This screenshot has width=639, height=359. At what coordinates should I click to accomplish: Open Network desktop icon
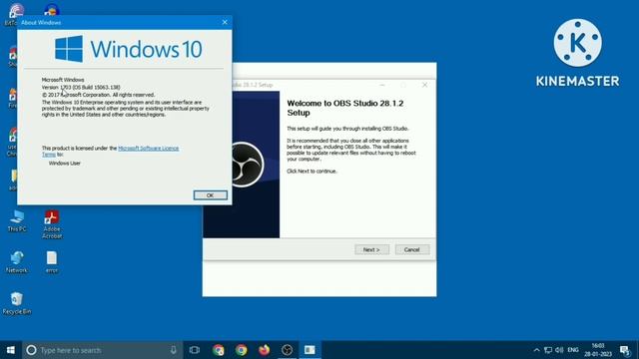click(17, 262)
